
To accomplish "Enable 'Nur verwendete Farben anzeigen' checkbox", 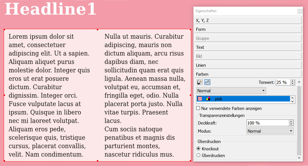I will (x=198, y=108).
